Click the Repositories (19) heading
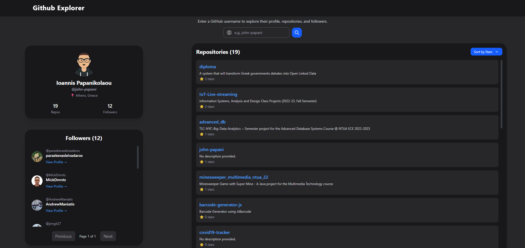Image resolution: width=525 pixels, height=248 pixels. pyautogui.click(x=218, y=52)
